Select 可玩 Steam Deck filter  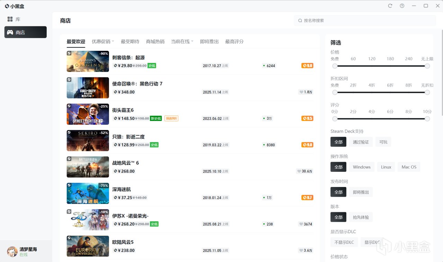tap(383, 142)
